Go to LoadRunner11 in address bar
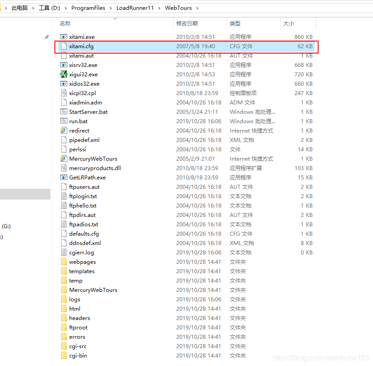The height and width of the screenshot is (366, 373). coord(135,8)
